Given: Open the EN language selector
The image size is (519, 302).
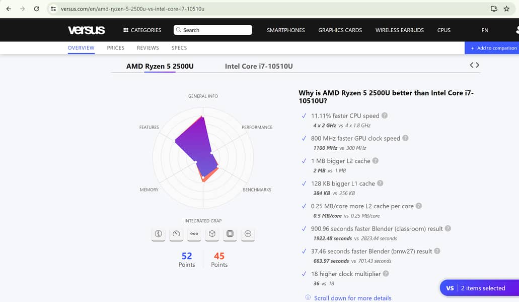Looking at the screenshot, I should [x=485, y=30].
